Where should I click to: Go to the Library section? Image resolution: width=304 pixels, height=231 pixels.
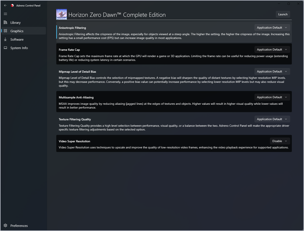16,22
